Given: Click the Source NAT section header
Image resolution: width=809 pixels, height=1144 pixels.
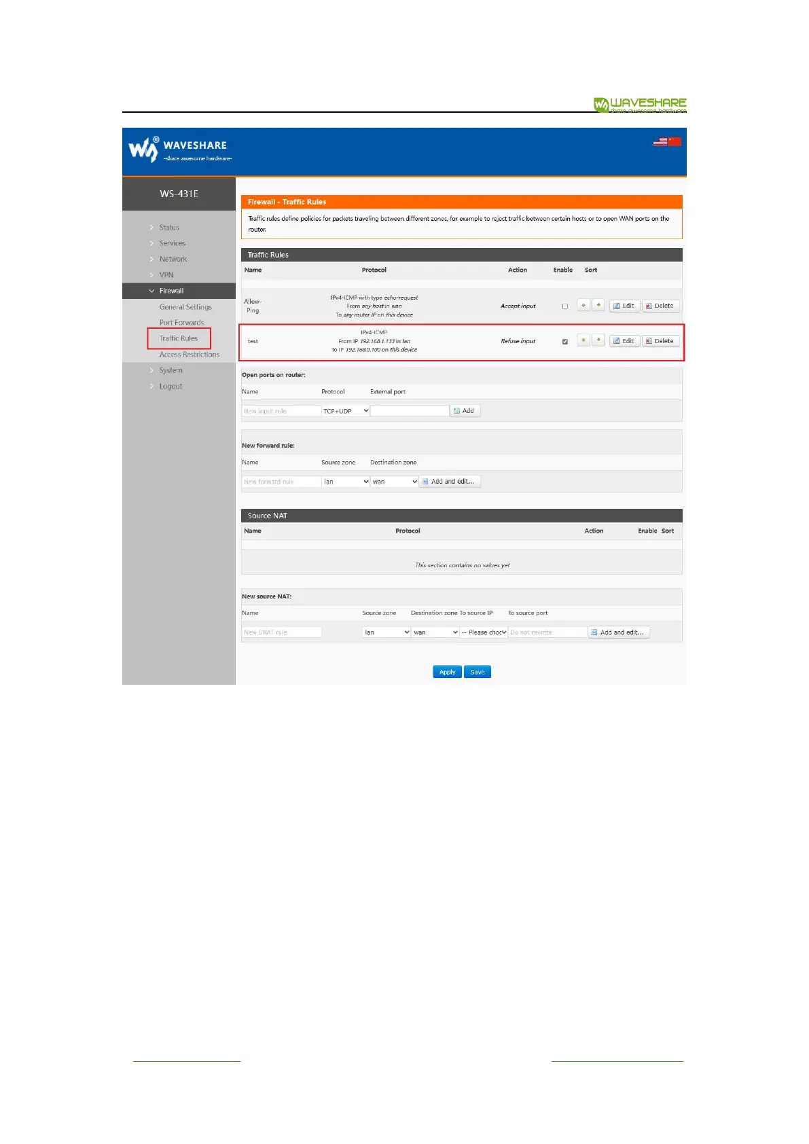Looking at the screenshot, I should [x=462, y=516].
